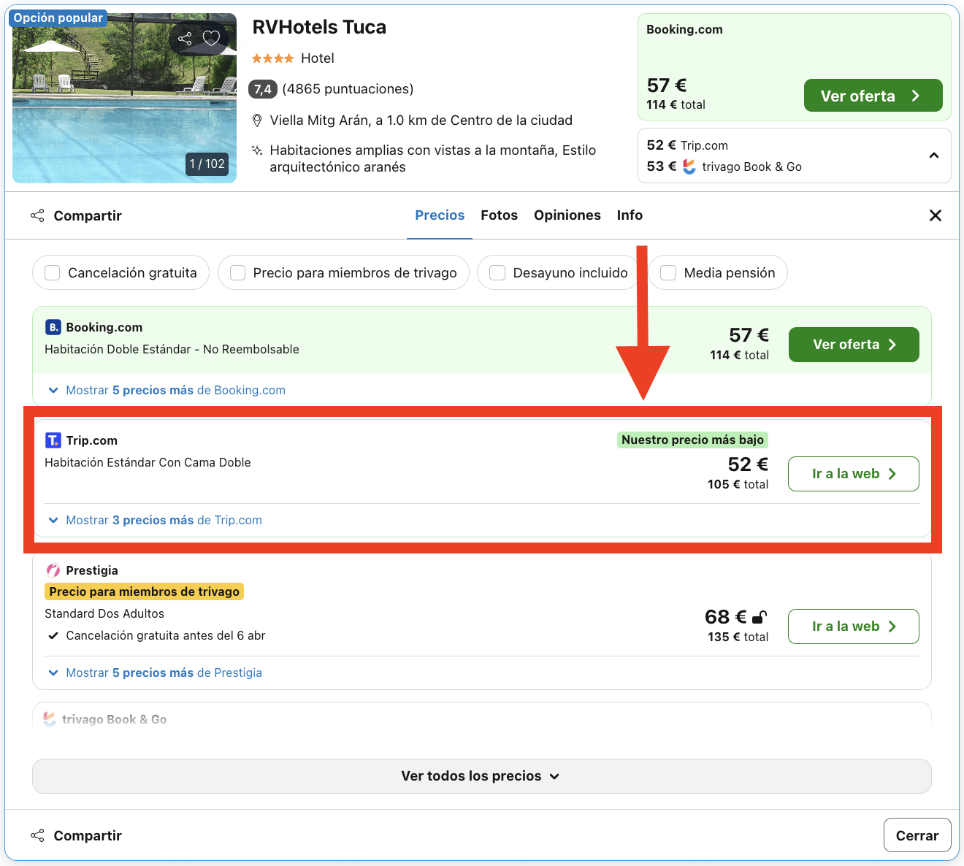Expand Ver todos los precios
Viewport: 964px width, 866px height.
point(482,776)
